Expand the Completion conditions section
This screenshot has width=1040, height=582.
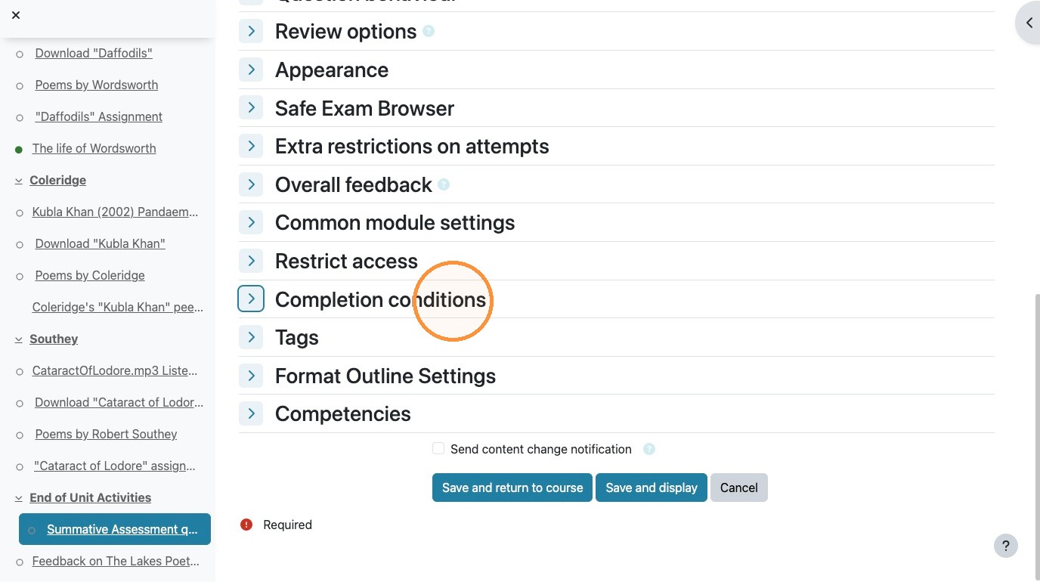point(251,299)
